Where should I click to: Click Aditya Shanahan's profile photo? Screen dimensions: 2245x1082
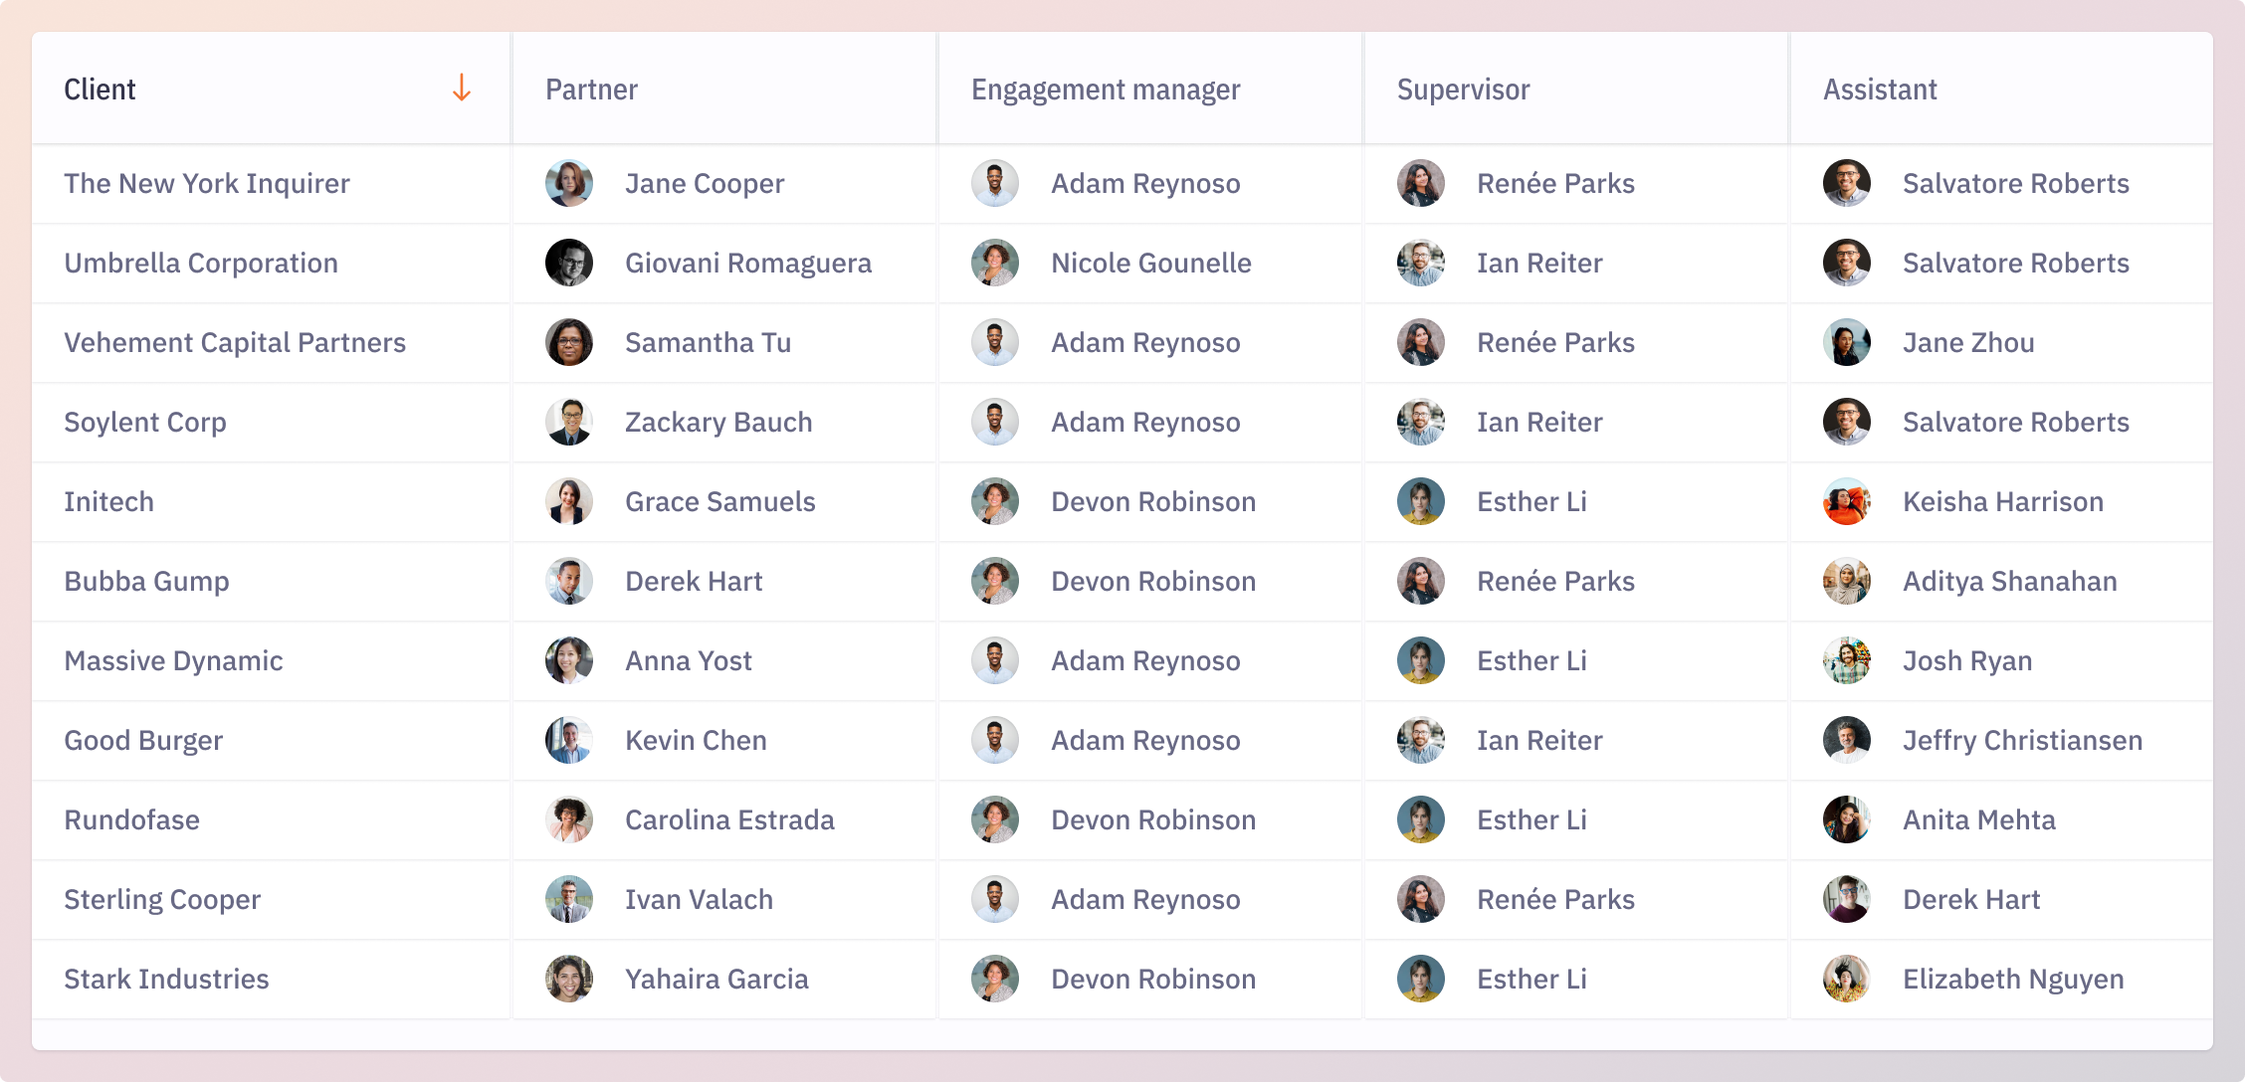click(x=1847, y=581)
